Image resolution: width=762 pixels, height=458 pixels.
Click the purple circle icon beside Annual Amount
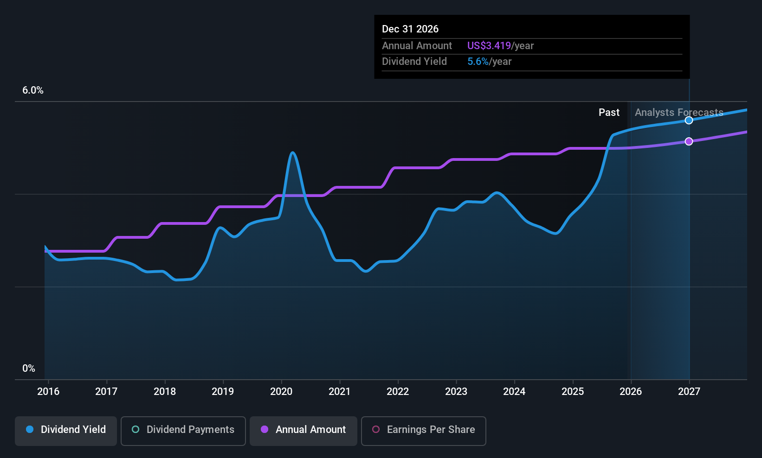265,430
